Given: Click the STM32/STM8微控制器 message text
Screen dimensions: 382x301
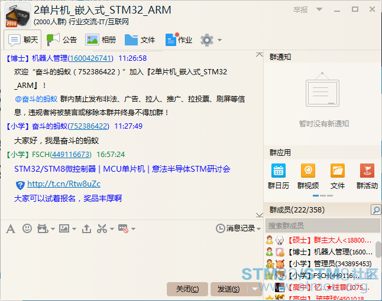Looking at the screenshot, I should (122, 169).
